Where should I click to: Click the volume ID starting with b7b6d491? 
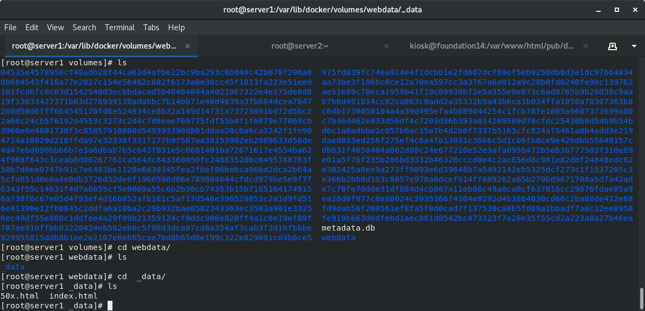click(x=477, y=102)
